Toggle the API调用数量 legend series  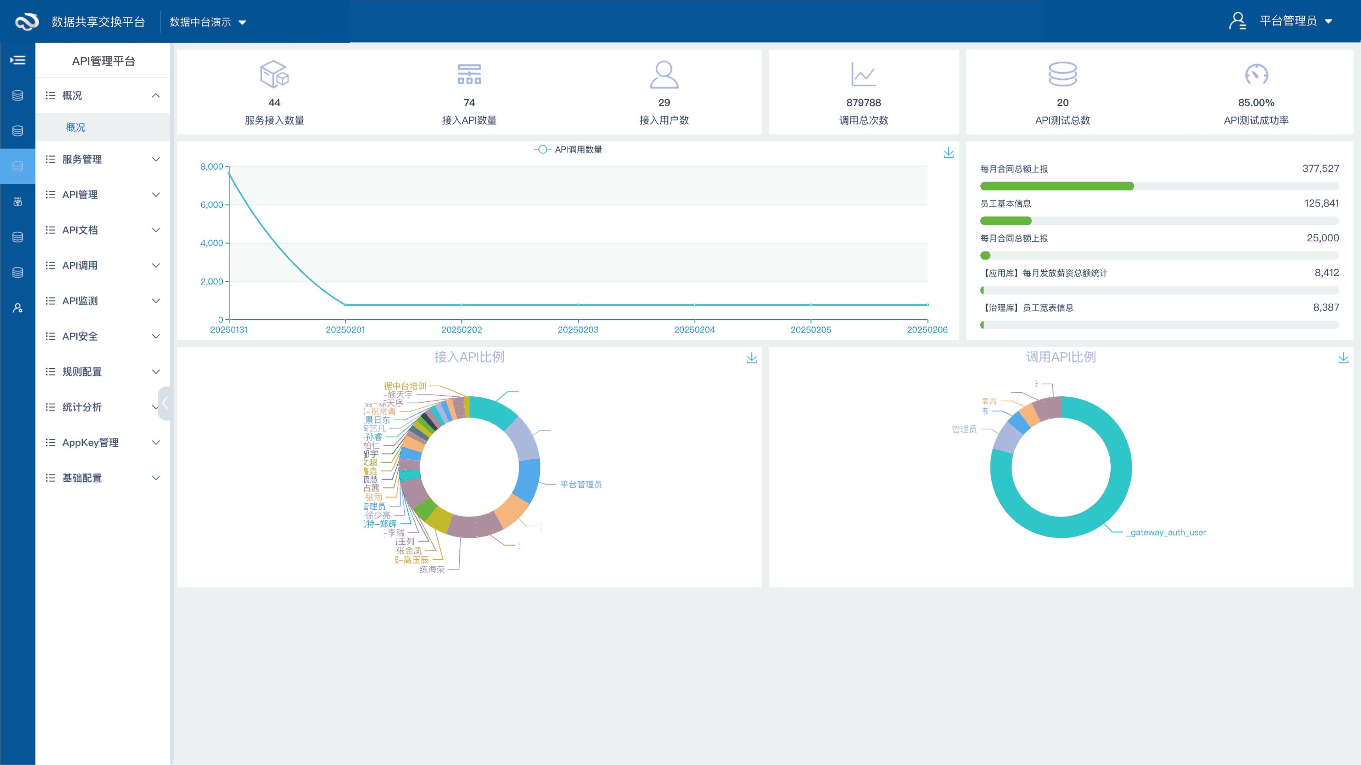(568, 149)
